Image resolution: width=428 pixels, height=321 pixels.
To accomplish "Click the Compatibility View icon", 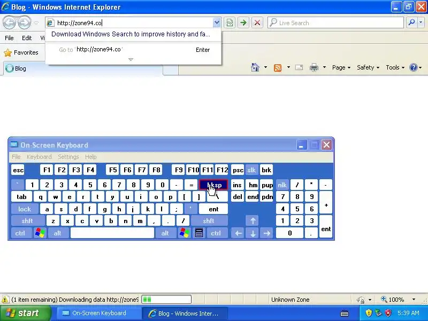I will [230, 22].
